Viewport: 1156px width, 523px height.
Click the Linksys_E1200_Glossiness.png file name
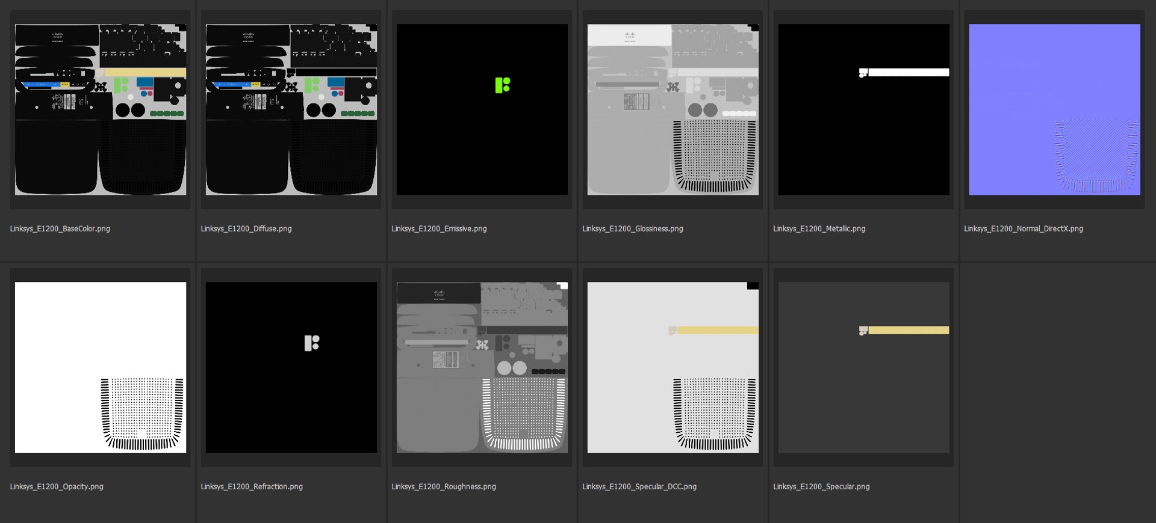633,229
